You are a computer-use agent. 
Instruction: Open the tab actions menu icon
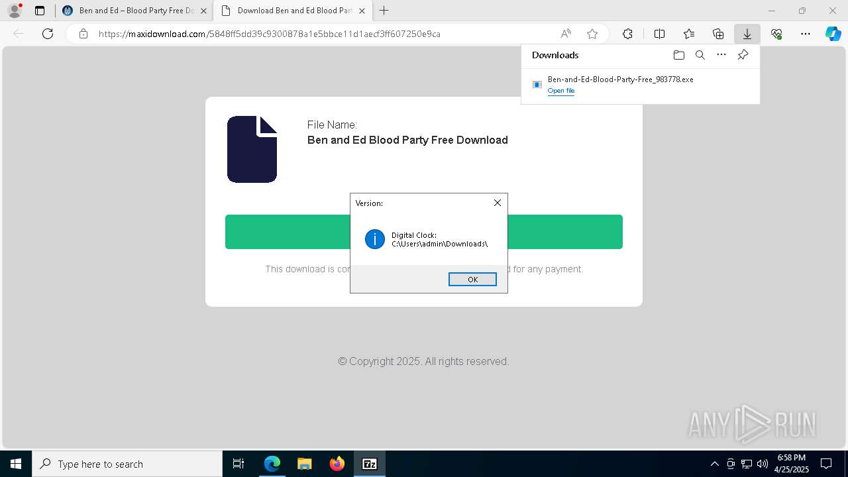[40, 11]
